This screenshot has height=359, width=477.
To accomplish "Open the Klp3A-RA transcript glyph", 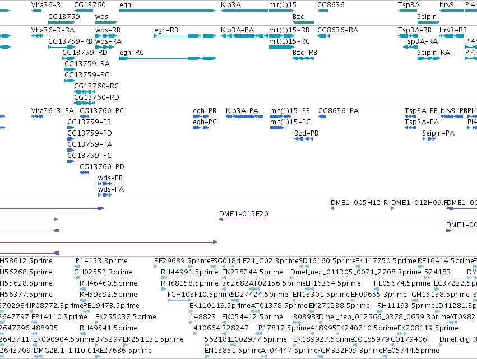I will pyautogui.click(x=244, y=36).
